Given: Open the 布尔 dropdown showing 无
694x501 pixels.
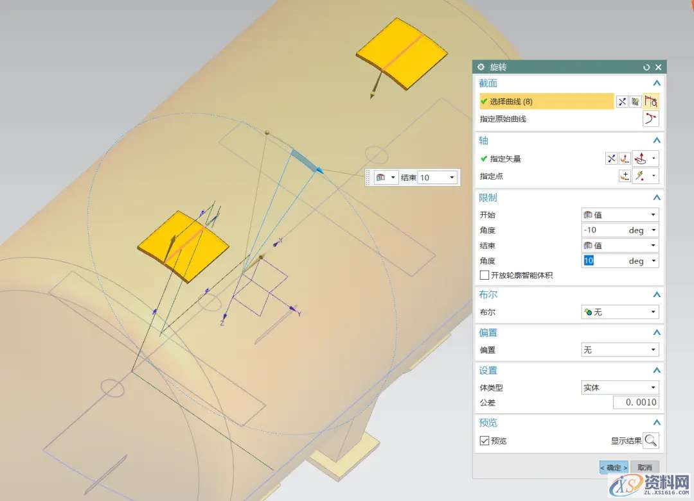Looking at the screenshot, I should pos(619,312).
